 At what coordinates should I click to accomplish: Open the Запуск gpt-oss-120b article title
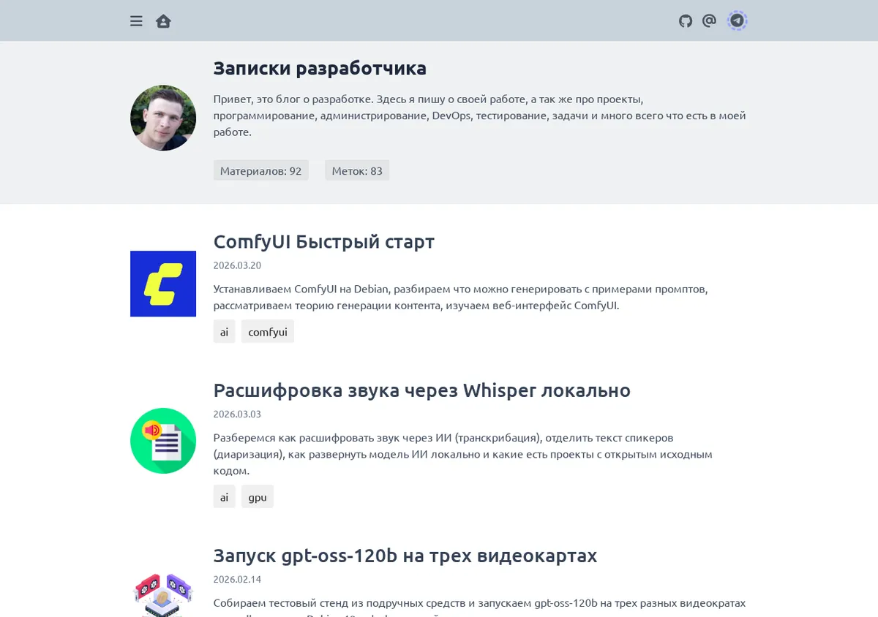(405, 556)
